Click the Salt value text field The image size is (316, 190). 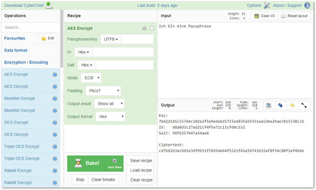tap(125, 65)
